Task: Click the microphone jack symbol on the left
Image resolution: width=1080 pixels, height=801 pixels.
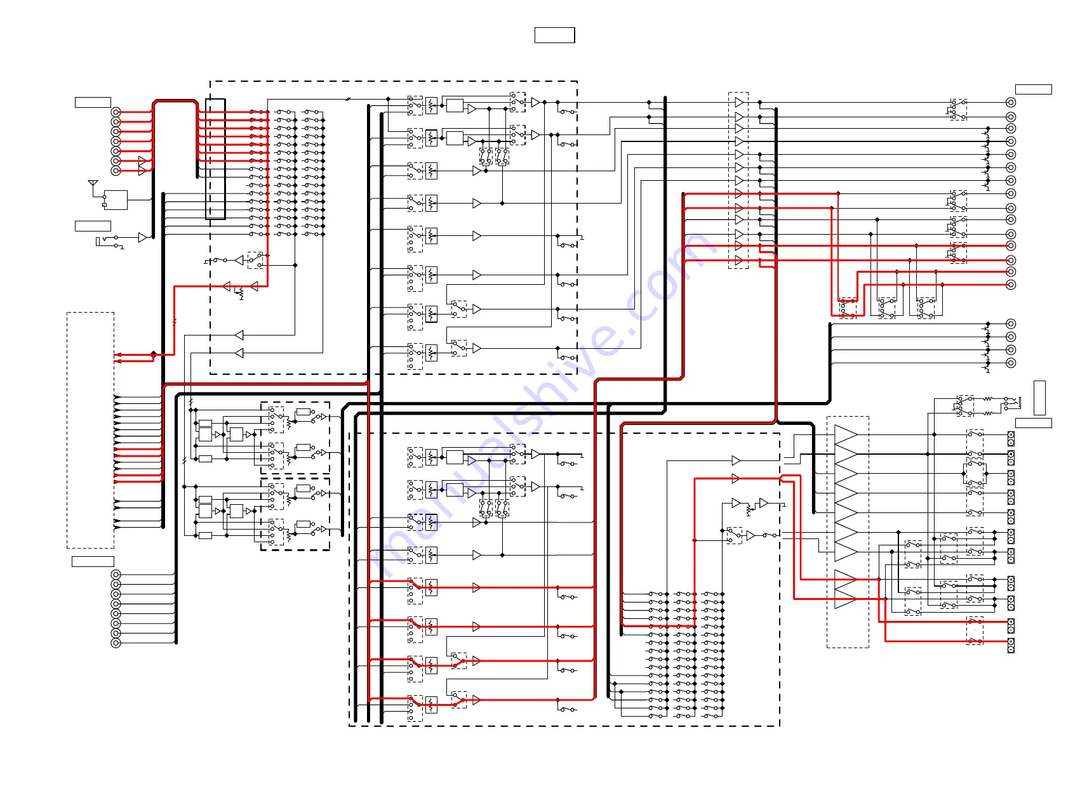Action: (x=108, y=242)
